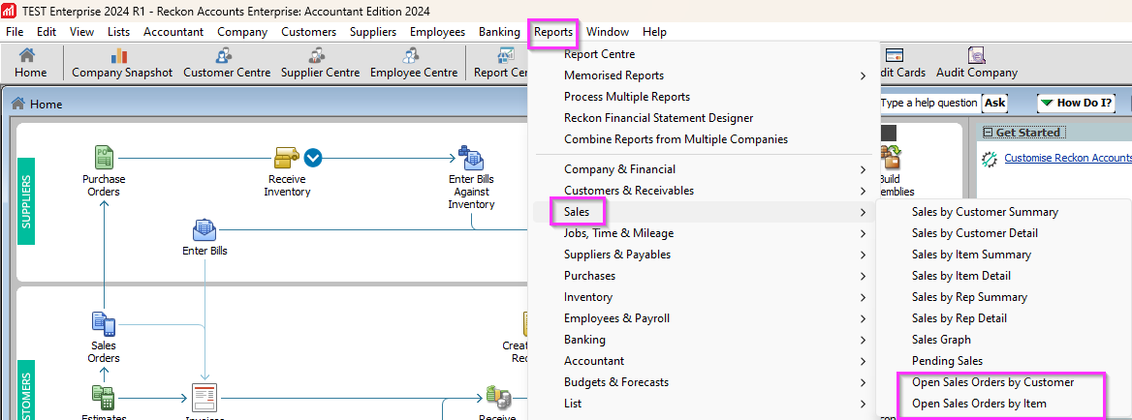The image size is (1132, 420).
Task: Expand Customers & Receivables submenu
Action: [x=863, y=191]
